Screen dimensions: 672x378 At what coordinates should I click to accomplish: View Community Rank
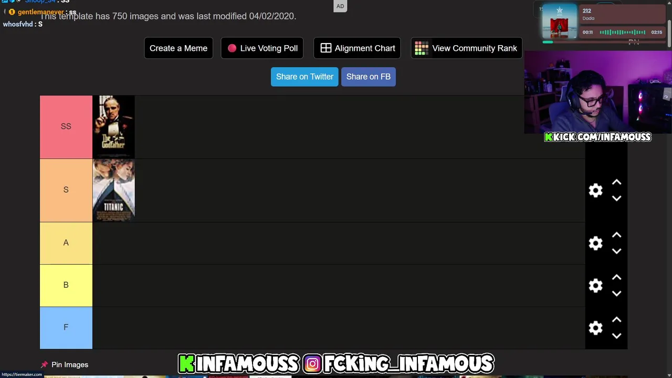pyautogui.click(x=466, y=48)
